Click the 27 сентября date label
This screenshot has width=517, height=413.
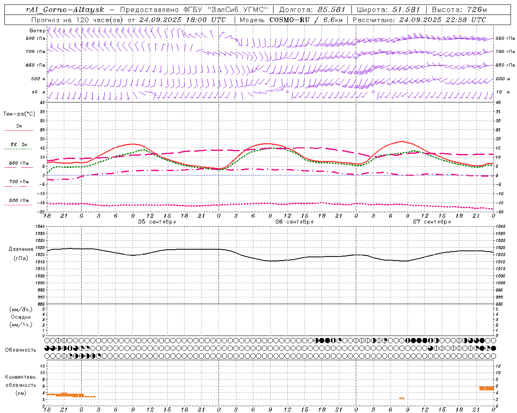tap(432, 222)
